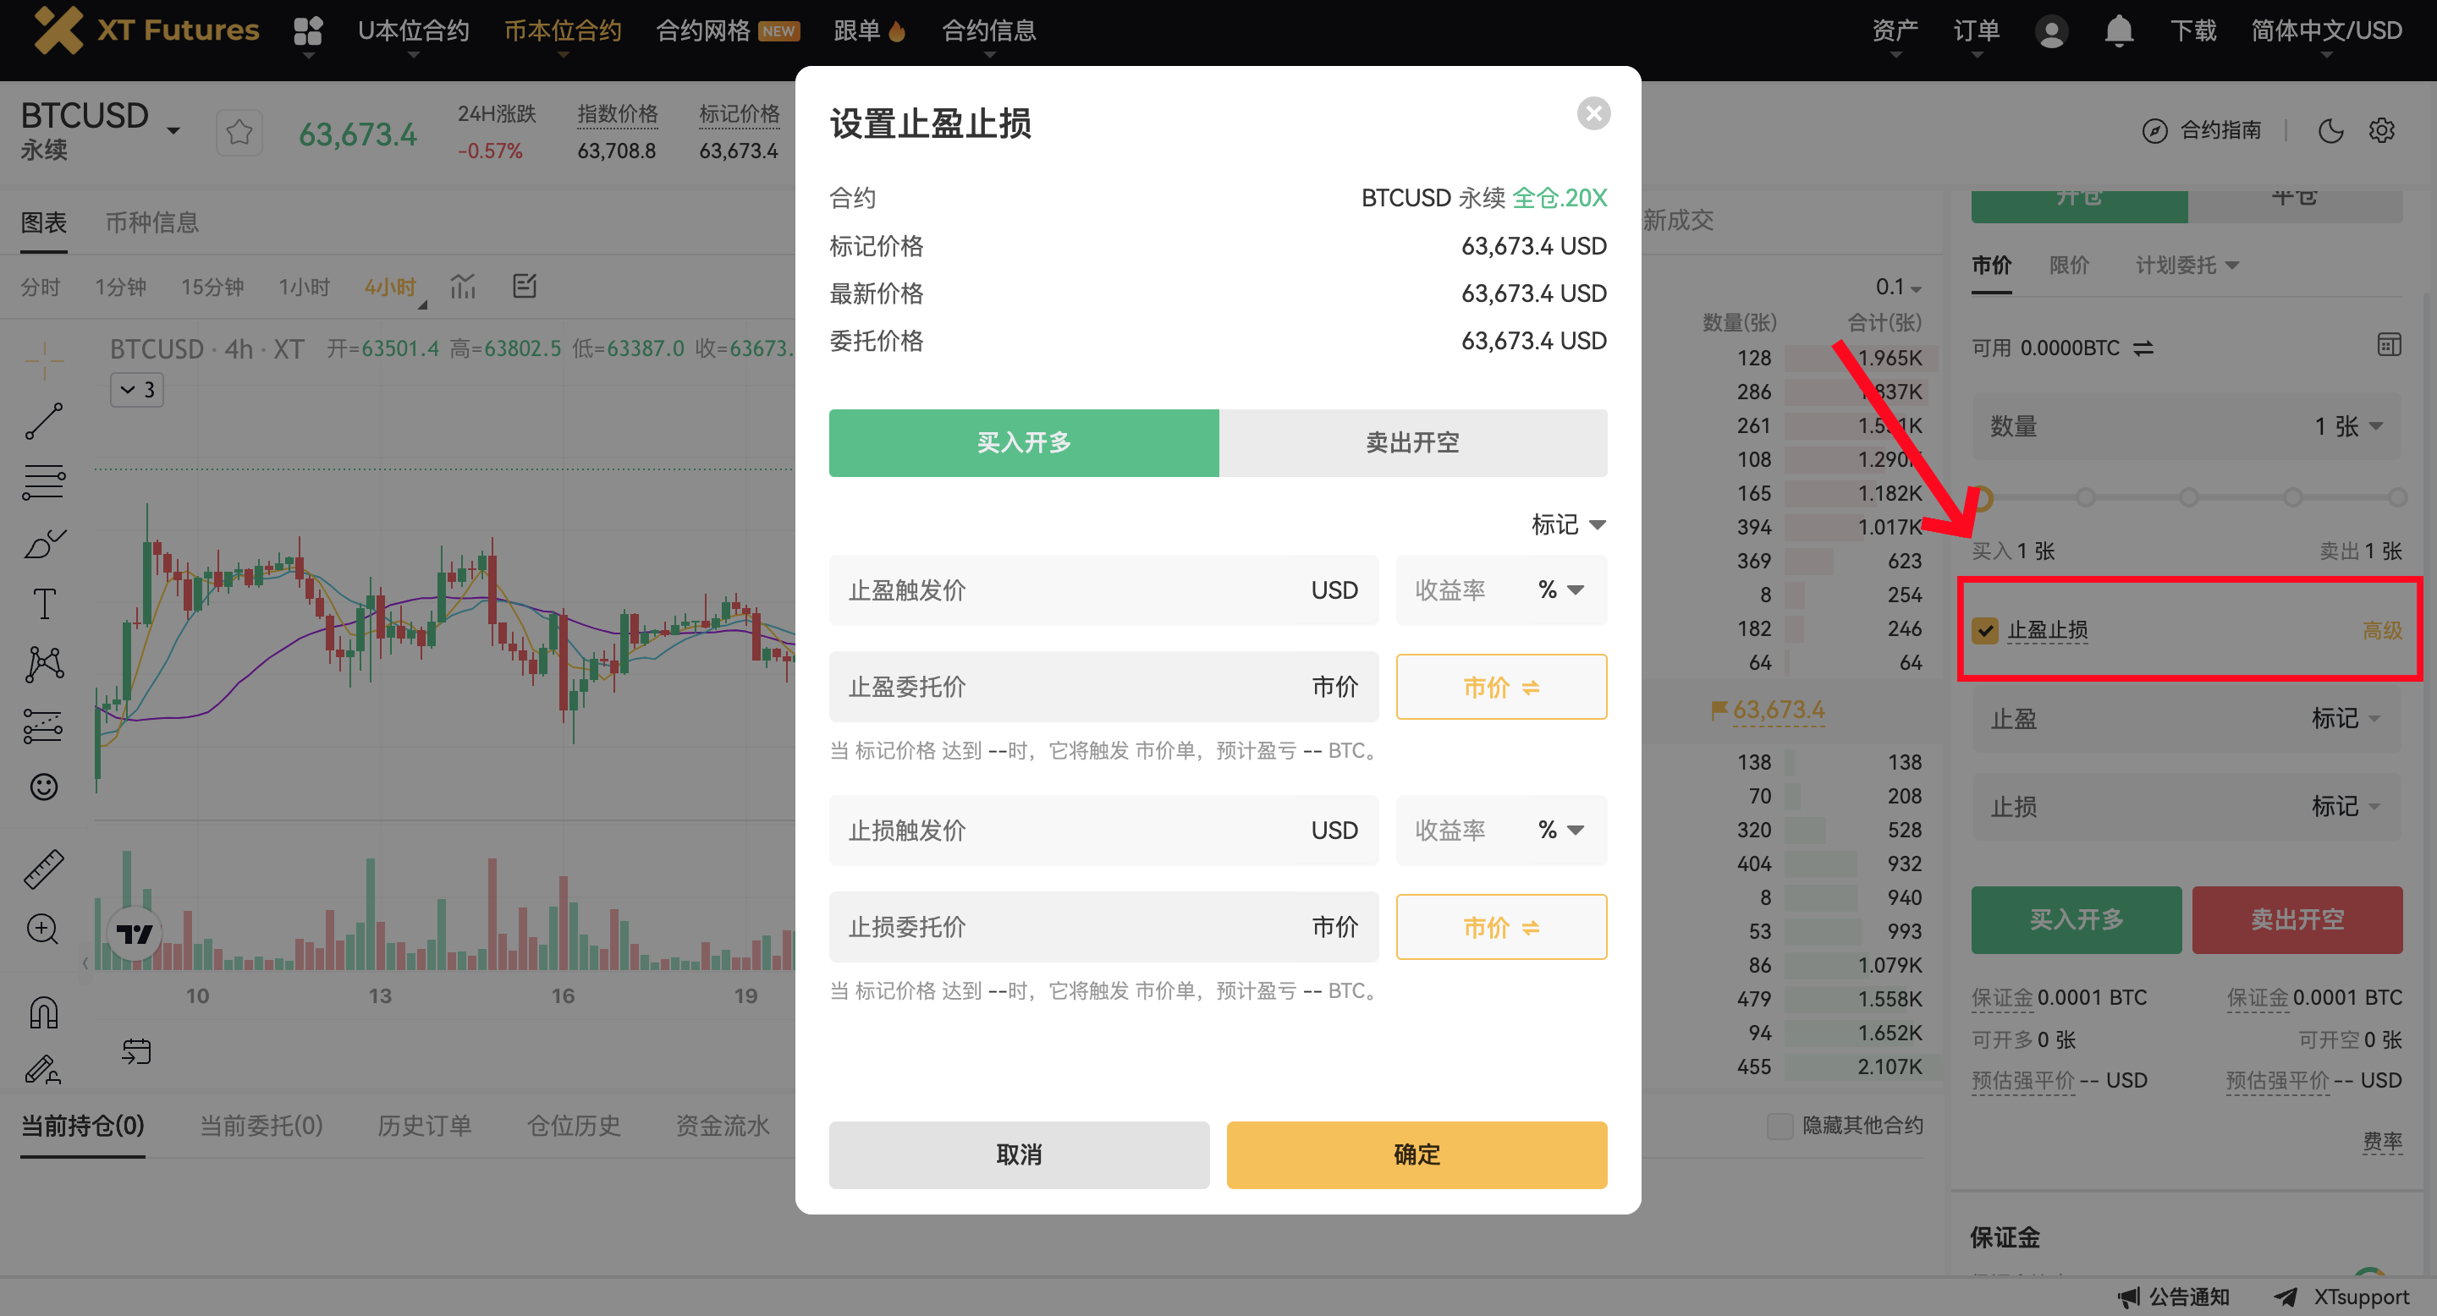Open the user profile avatar icon
This screenshot has height=1316, width=2437.
(x=2051, y=31)
